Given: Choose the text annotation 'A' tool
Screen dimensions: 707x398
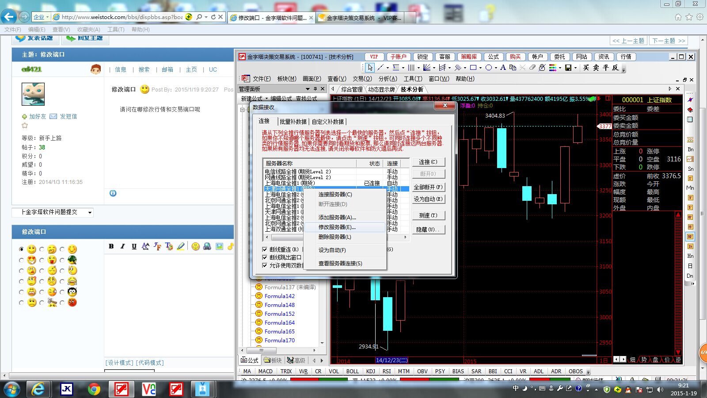Looking at the screenshot, I should coord(503,68).
